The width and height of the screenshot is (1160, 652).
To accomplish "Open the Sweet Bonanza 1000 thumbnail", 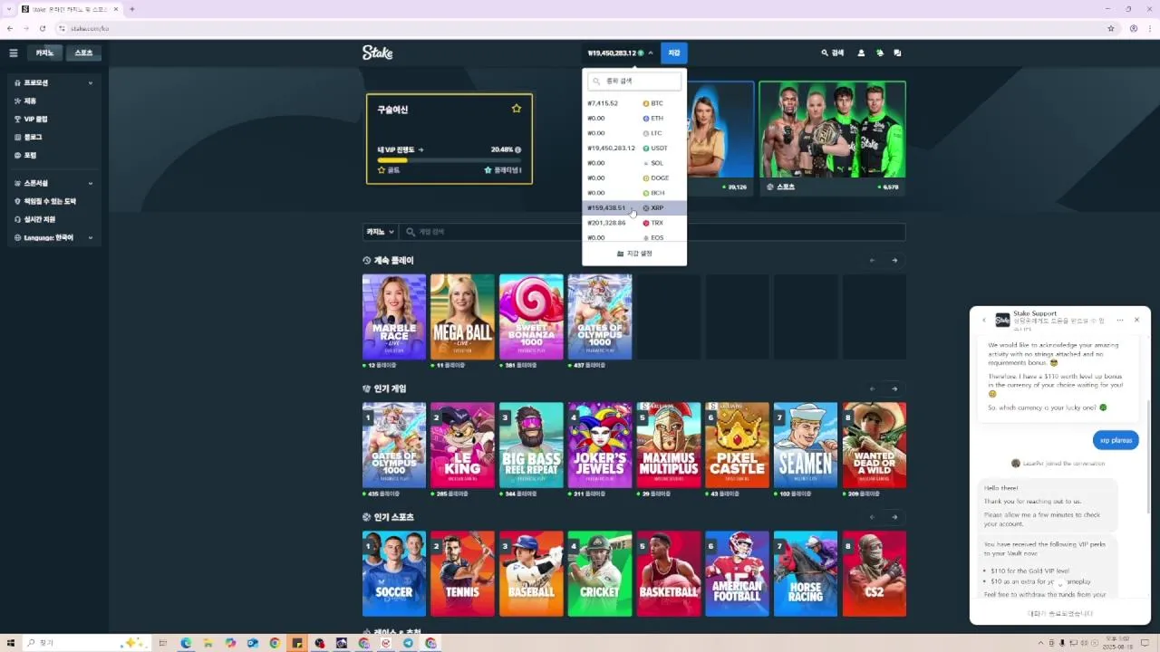I will coord(531,317).
